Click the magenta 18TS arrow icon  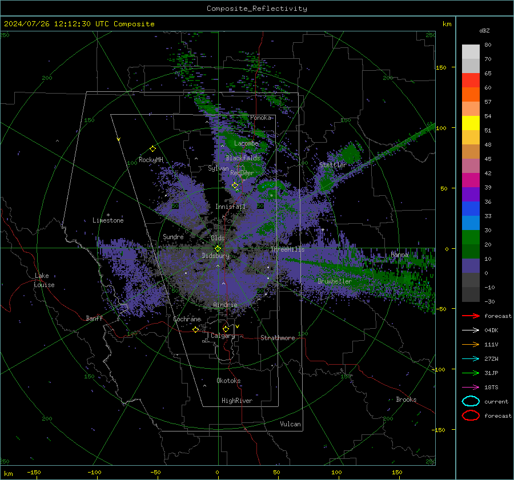click(471, 387)
